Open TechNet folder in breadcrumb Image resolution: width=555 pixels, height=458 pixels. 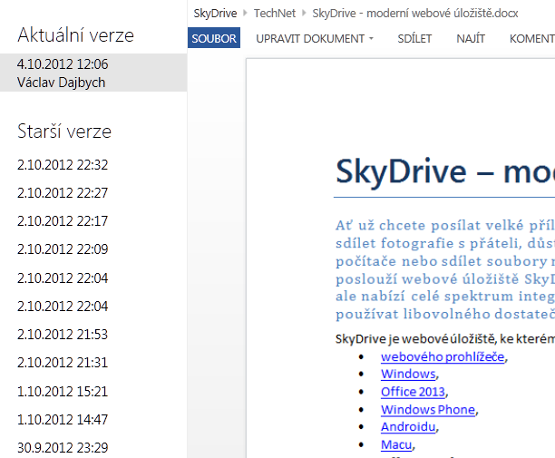point(274,14)
